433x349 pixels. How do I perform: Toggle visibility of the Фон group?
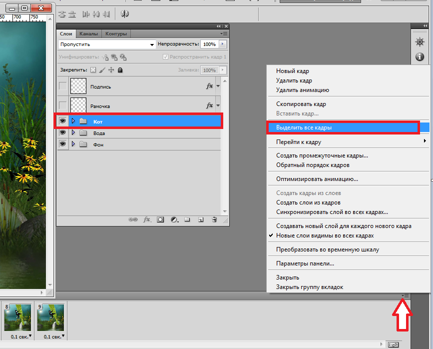pos(63,144)
